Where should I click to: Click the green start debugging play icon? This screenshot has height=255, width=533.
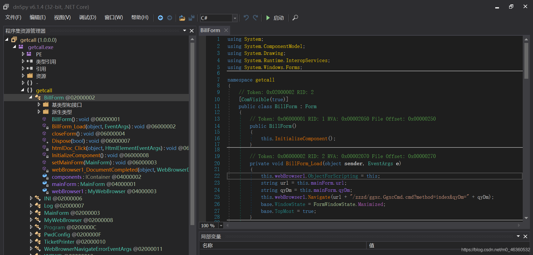[x=268, y=18]
